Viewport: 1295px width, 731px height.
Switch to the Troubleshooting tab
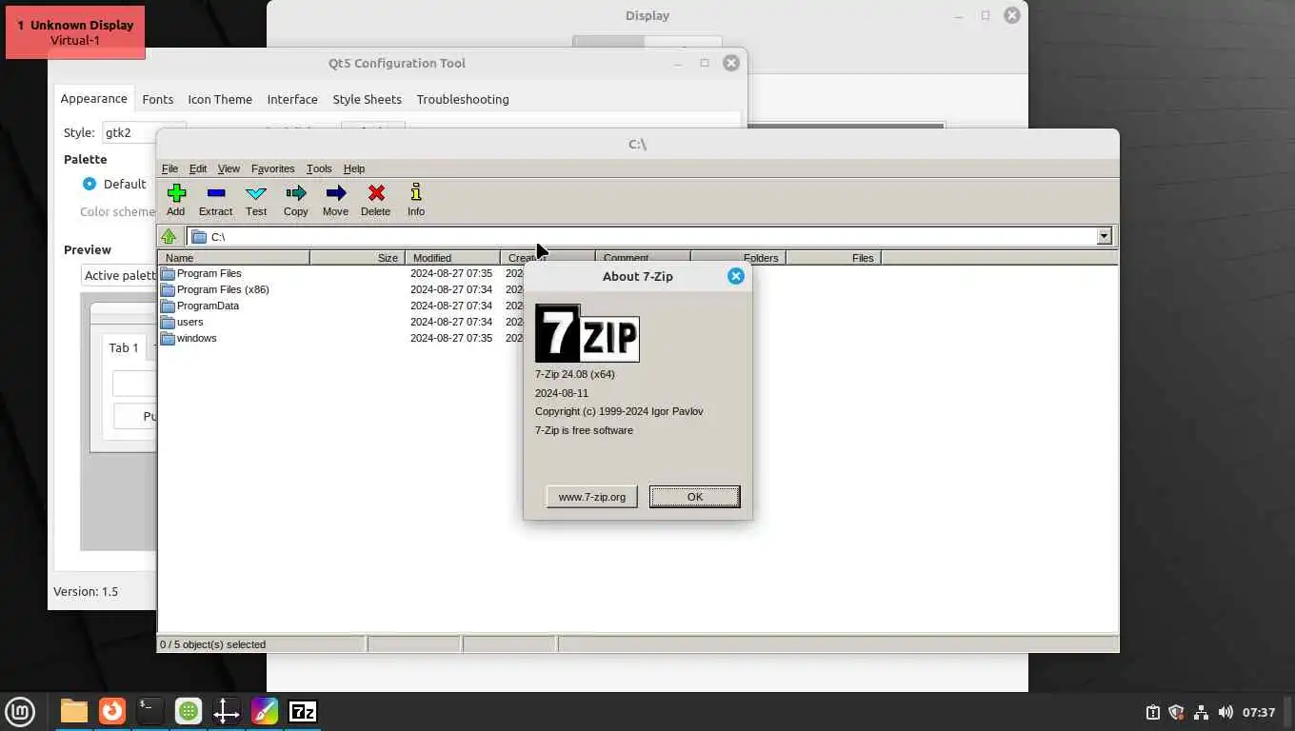(x=463, y=99)
